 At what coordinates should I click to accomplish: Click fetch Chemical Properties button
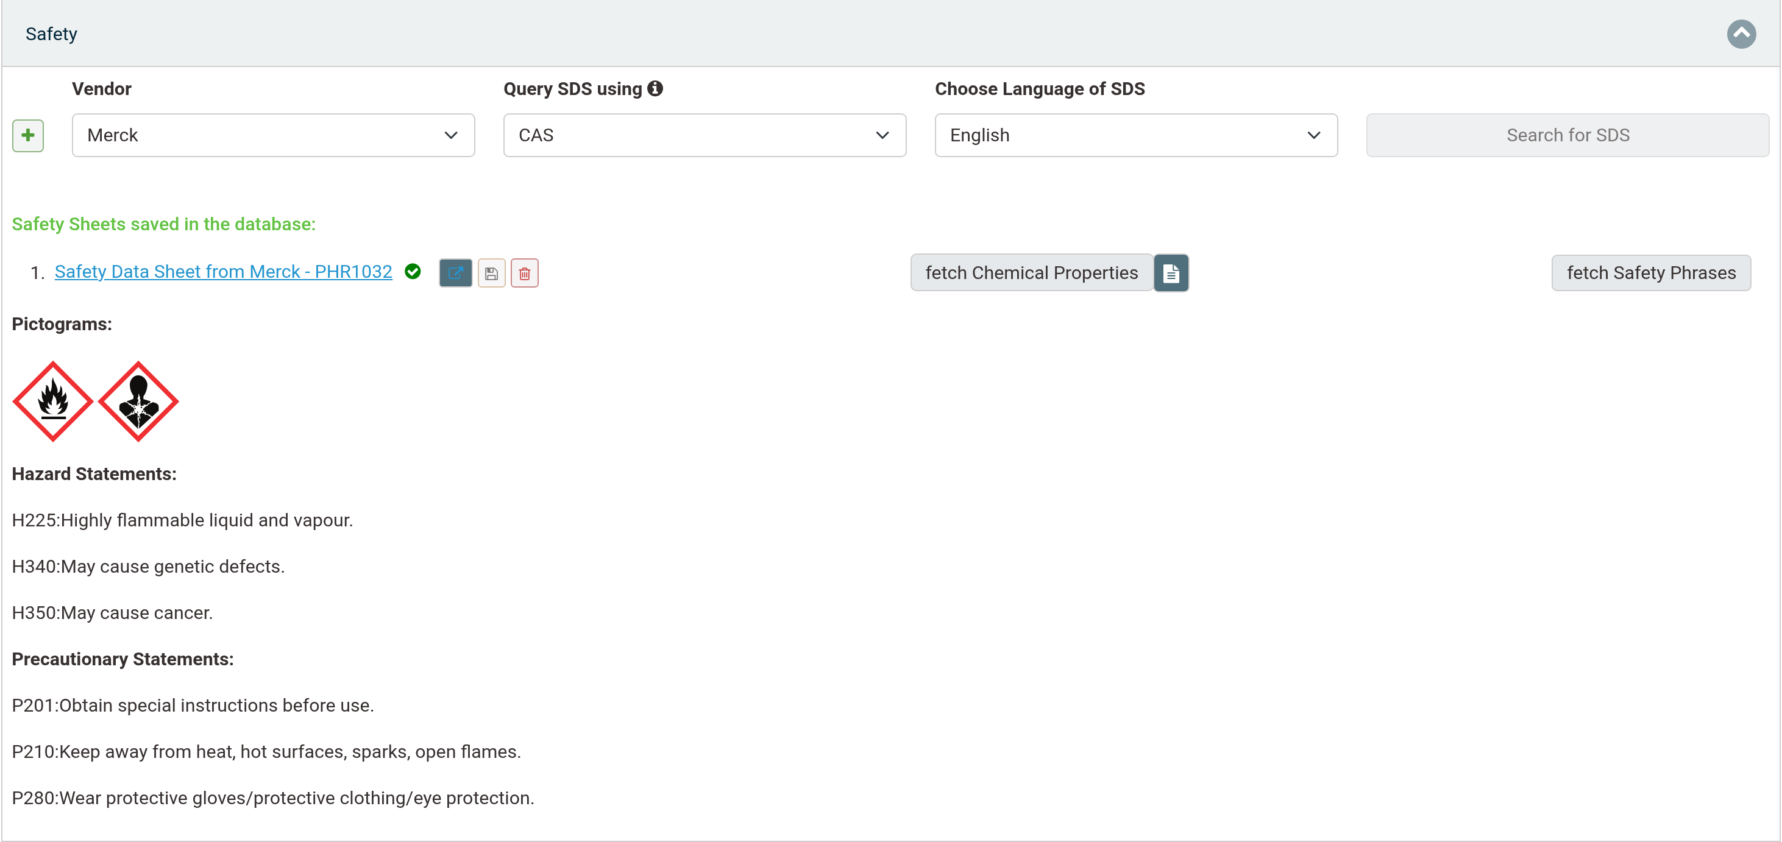tap(1031, 273)
